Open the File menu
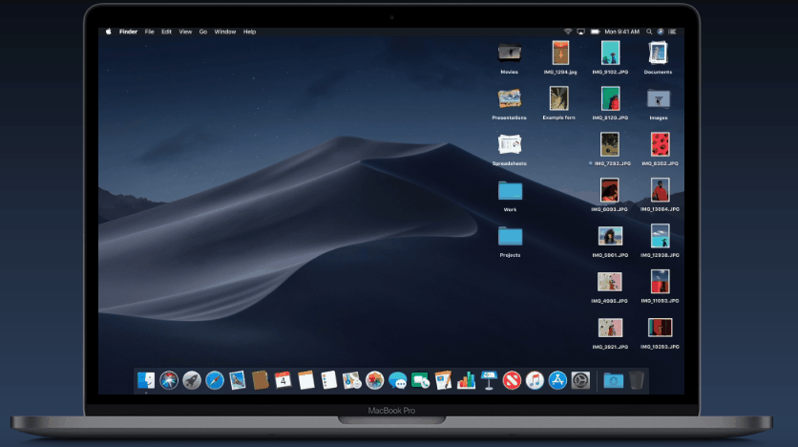Viewport: 798px width, 447px height. (149, 32)
